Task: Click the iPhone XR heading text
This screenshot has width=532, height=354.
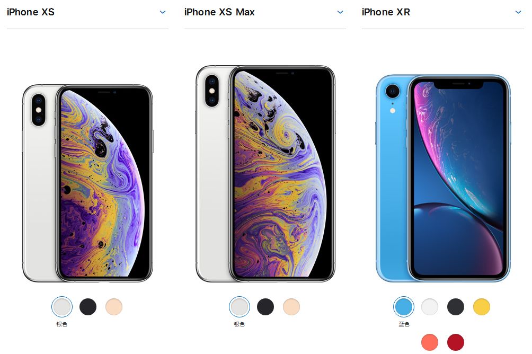Action: click(386, 12)
